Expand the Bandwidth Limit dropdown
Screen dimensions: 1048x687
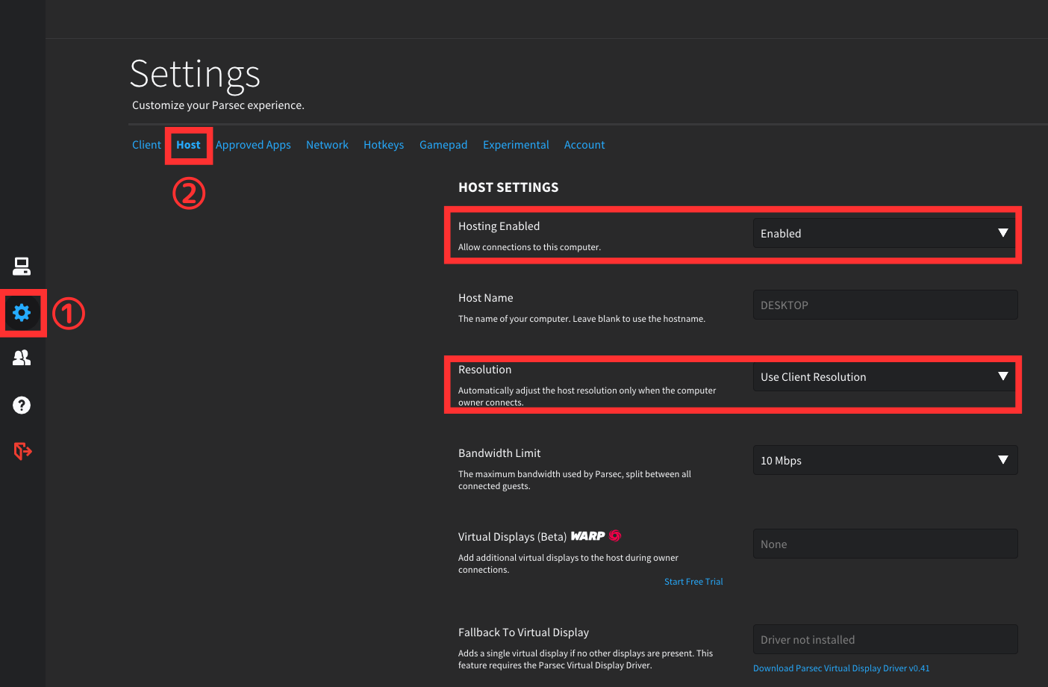[x=885, y=460]
